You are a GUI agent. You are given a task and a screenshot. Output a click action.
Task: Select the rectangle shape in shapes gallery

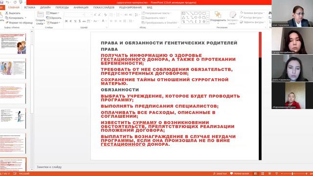pos(196,13)
